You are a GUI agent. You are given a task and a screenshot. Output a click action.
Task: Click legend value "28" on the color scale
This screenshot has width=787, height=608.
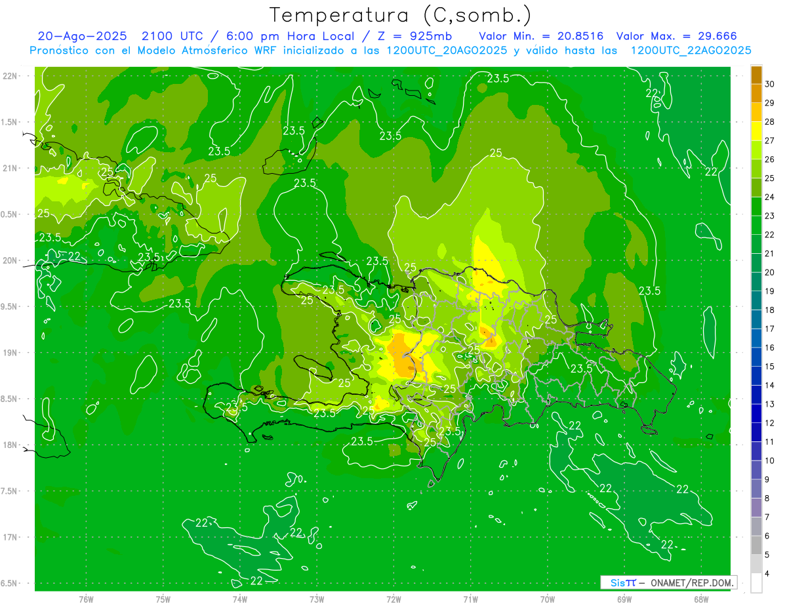(x=770, y=121)
